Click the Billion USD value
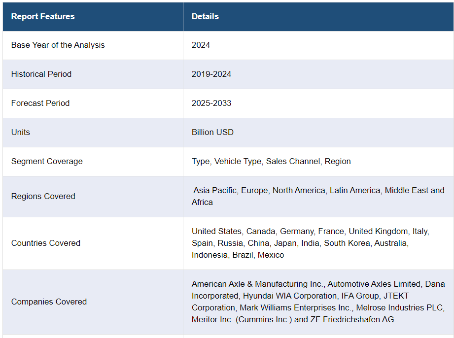Screen dimensions: 454x338 point(212,132)
